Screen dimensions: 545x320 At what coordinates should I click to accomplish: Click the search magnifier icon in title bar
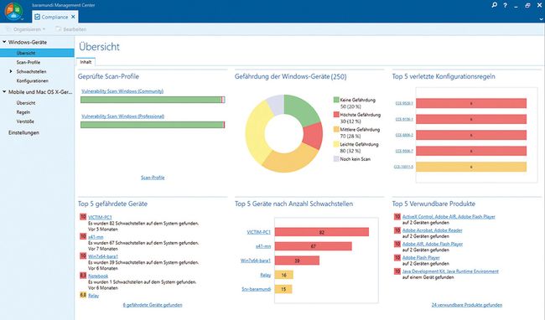(494, 5)
